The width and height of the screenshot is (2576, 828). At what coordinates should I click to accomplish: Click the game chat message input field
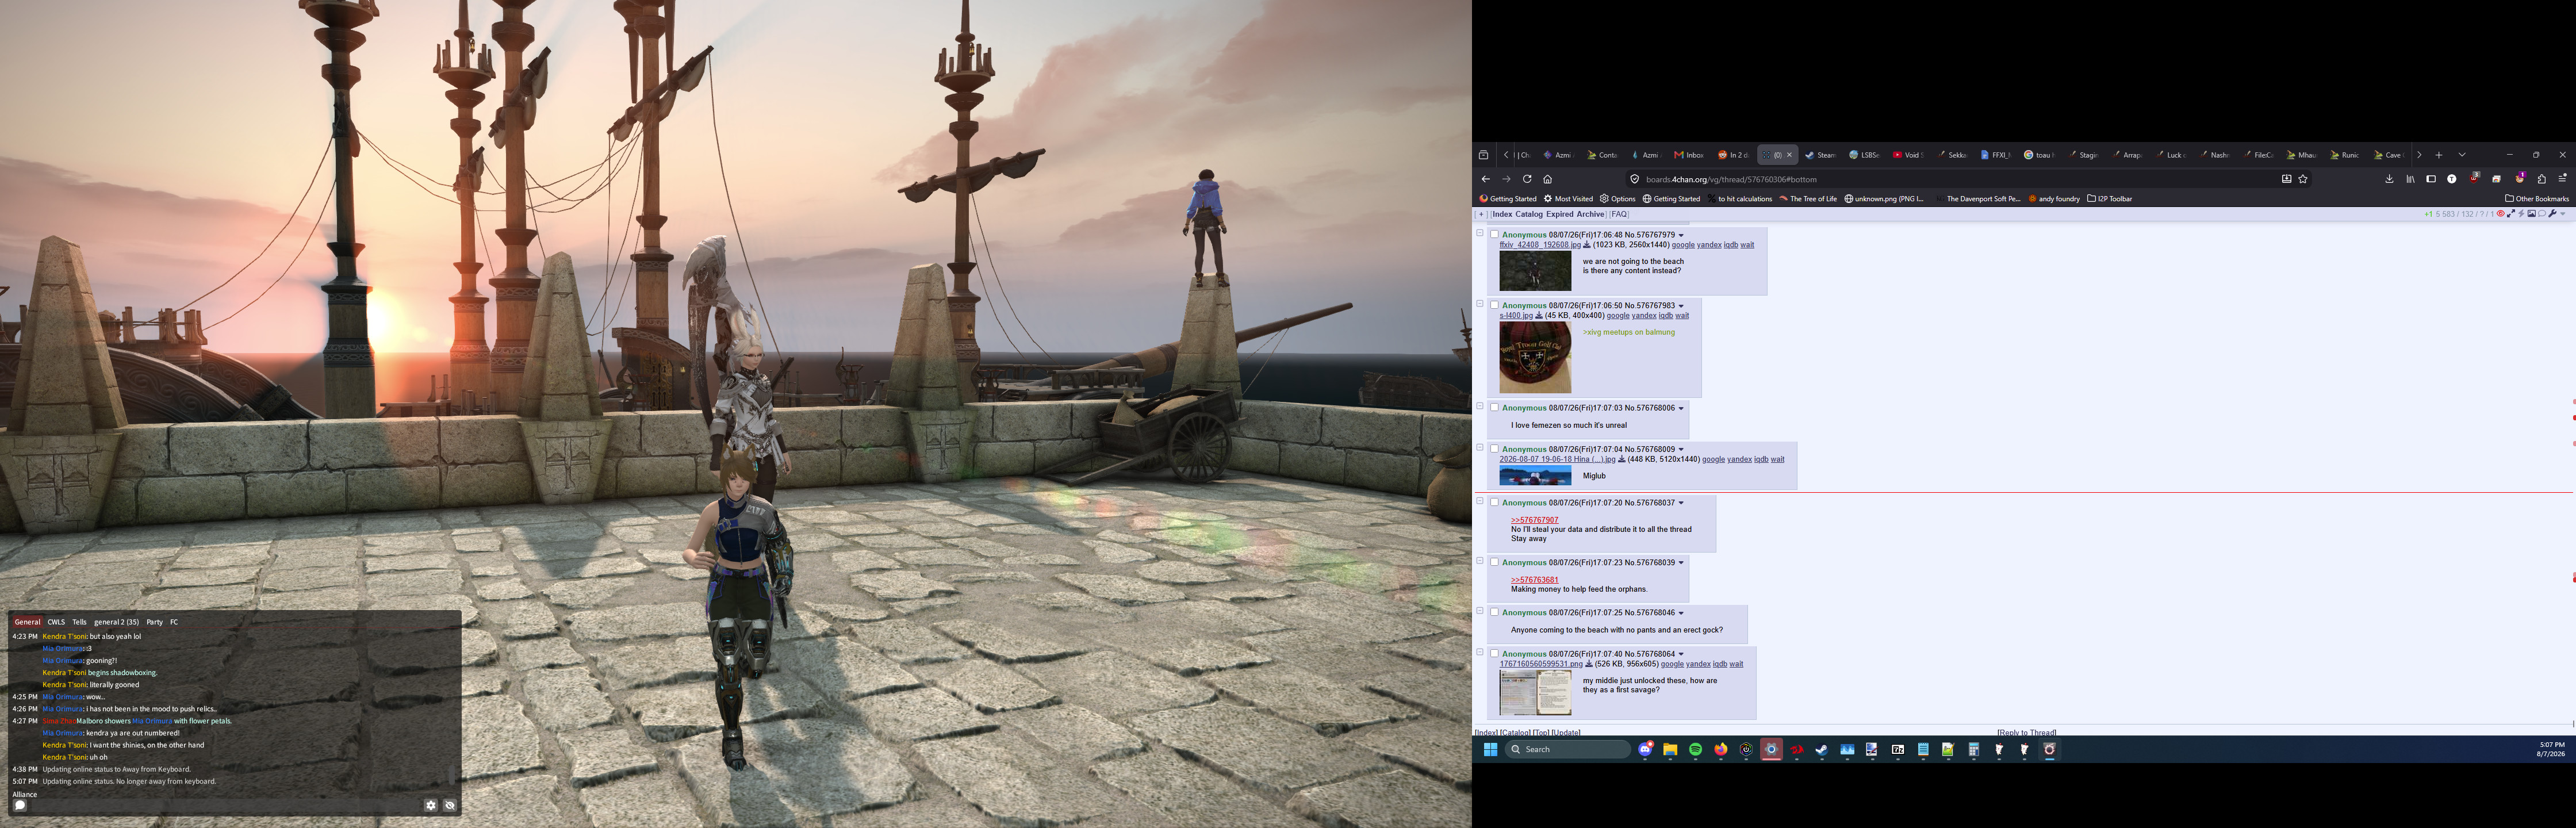225,805
